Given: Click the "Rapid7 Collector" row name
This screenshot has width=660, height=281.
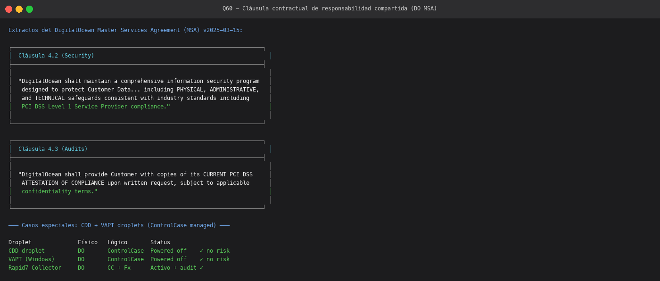Looking at the screenshot, I should [x=35, y=268].
